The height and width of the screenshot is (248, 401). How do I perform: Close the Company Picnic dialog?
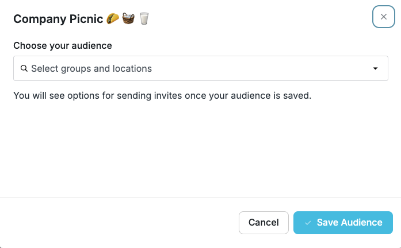tap(383, 17)
